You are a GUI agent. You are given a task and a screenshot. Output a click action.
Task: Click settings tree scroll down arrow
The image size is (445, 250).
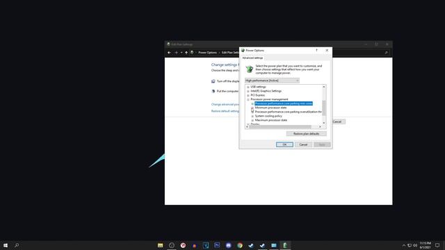[x=324, y=123]
